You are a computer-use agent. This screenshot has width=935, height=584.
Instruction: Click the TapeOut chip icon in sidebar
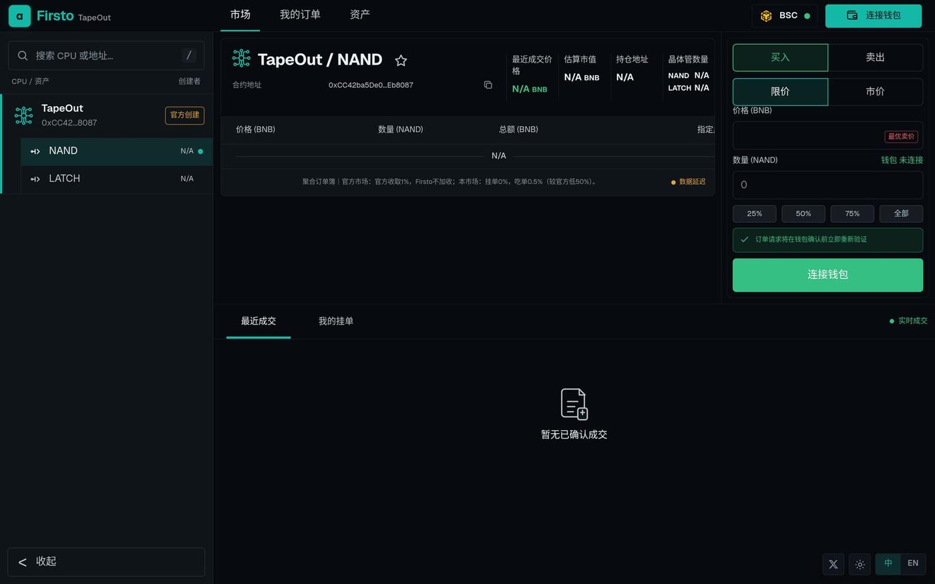point(23,115)
